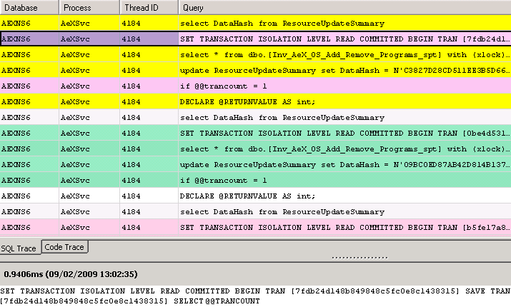Screen dimensions: 511x307
Task: Select the highlighted BEGIN TRAN 7fdb24d1 row
Action: tap(343, 39)
